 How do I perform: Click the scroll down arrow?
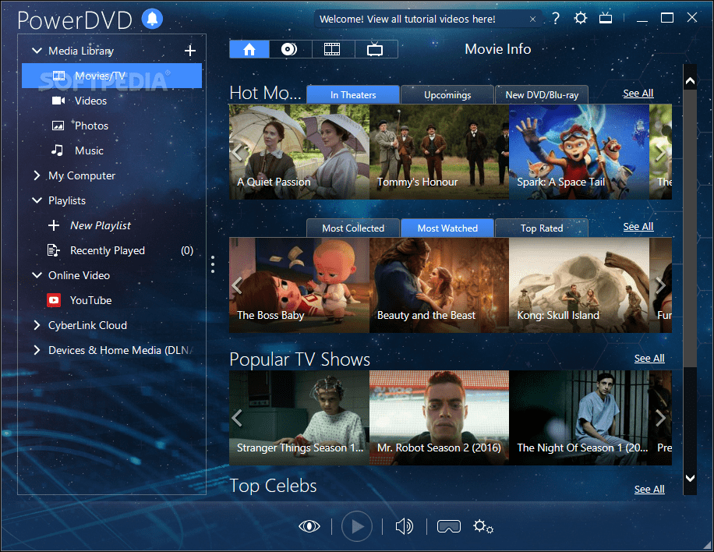coord(691,478)
